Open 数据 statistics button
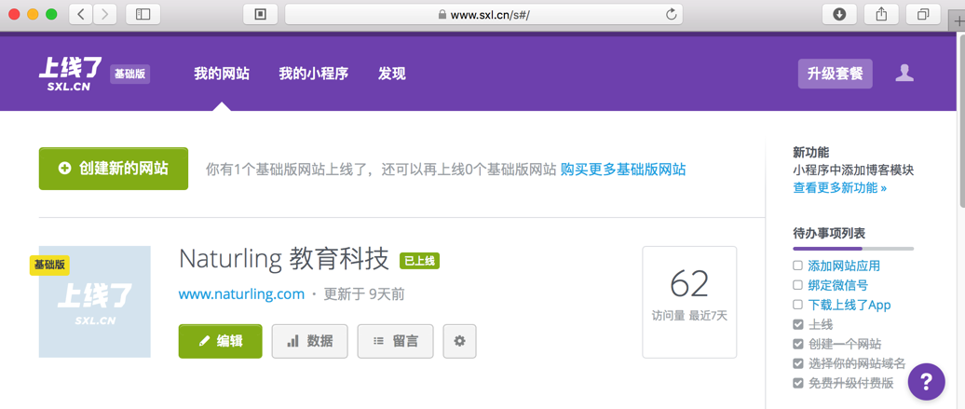 coord(309,341)
